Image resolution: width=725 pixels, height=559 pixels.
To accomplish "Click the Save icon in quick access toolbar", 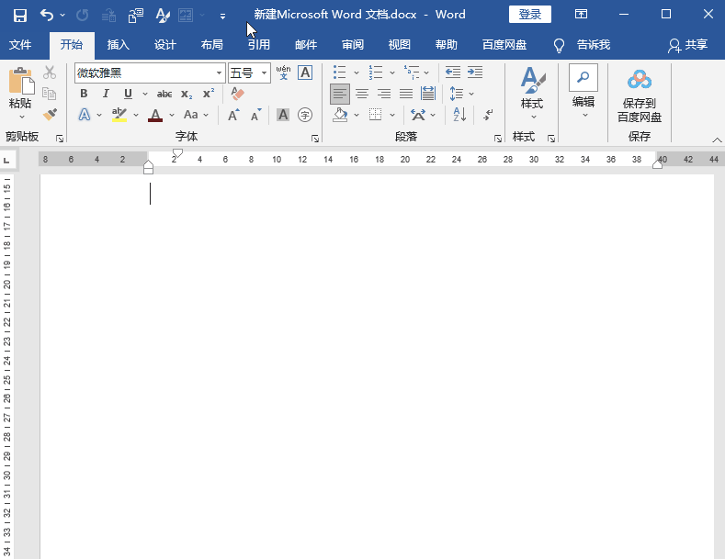I will point(20,16).
